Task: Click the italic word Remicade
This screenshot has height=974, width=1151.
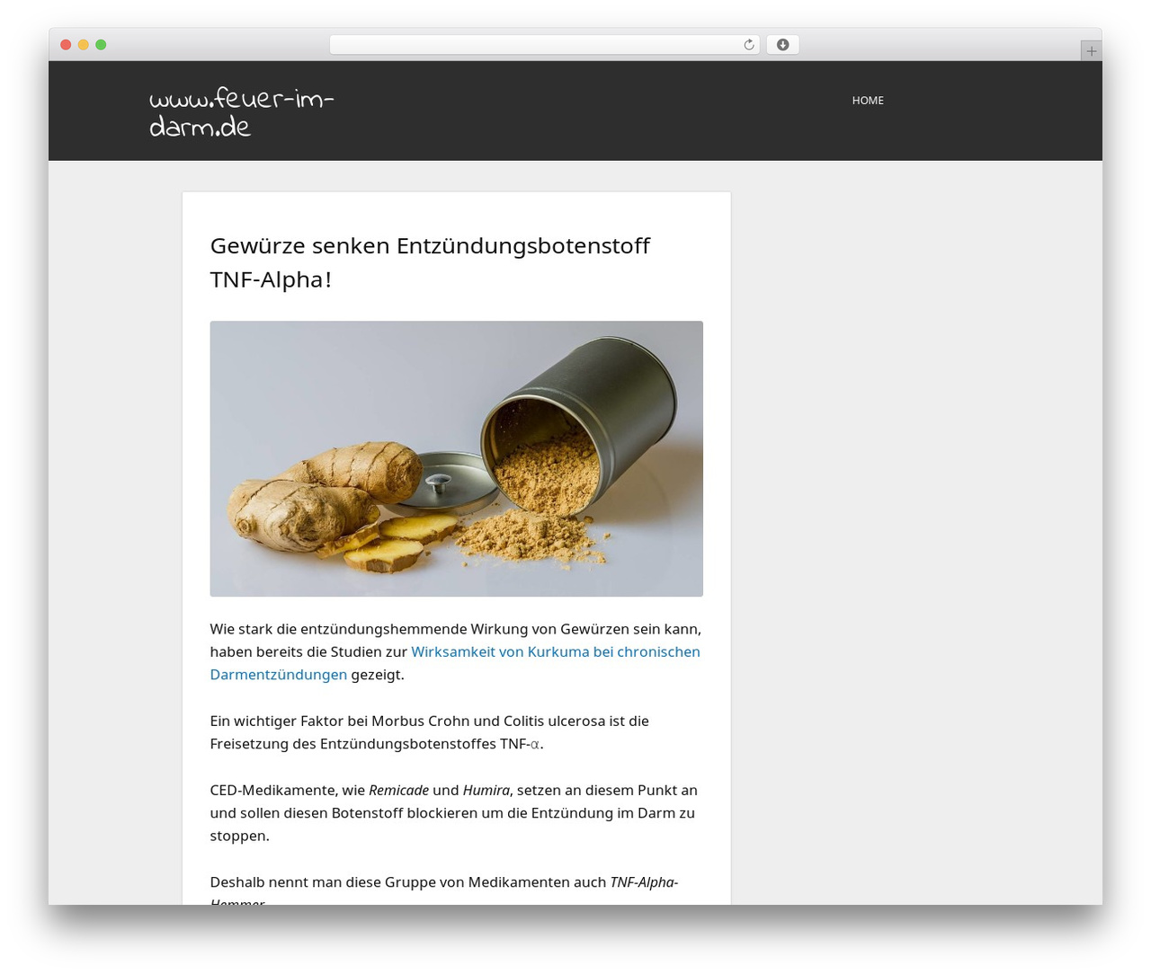Action: (398, 790)
